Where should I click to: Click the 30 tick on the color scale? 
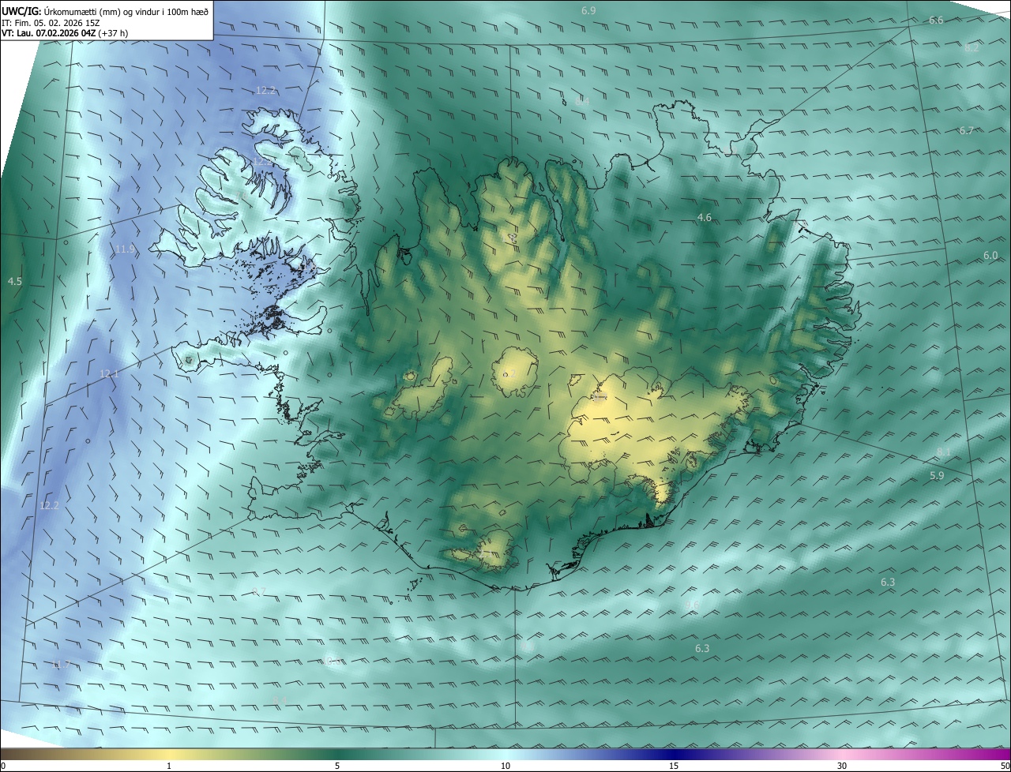point(842,766)
